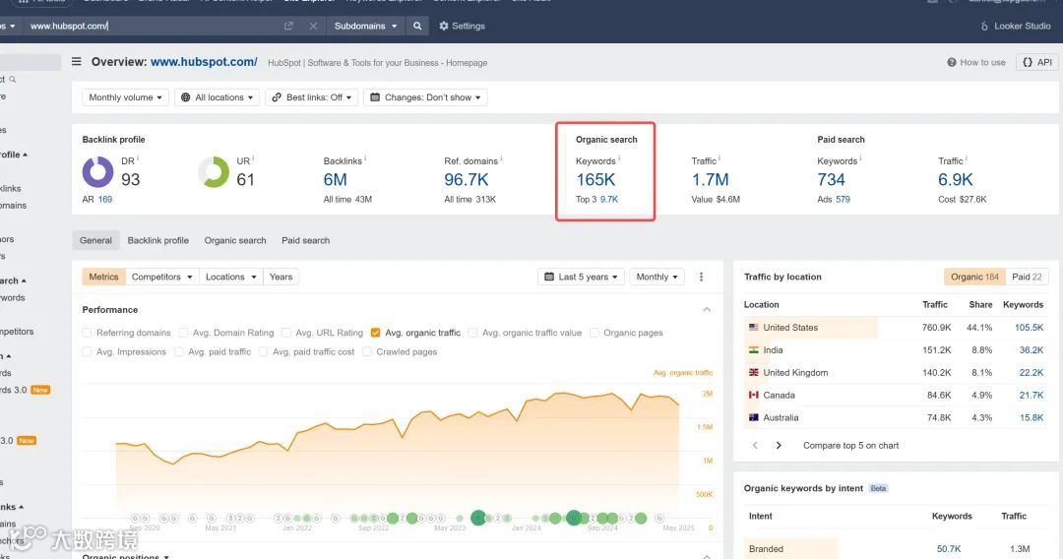Click the search magnifier button next to Subdomains
The height and width of the screenshot is (559, 1063).
[x=417, y=26]
